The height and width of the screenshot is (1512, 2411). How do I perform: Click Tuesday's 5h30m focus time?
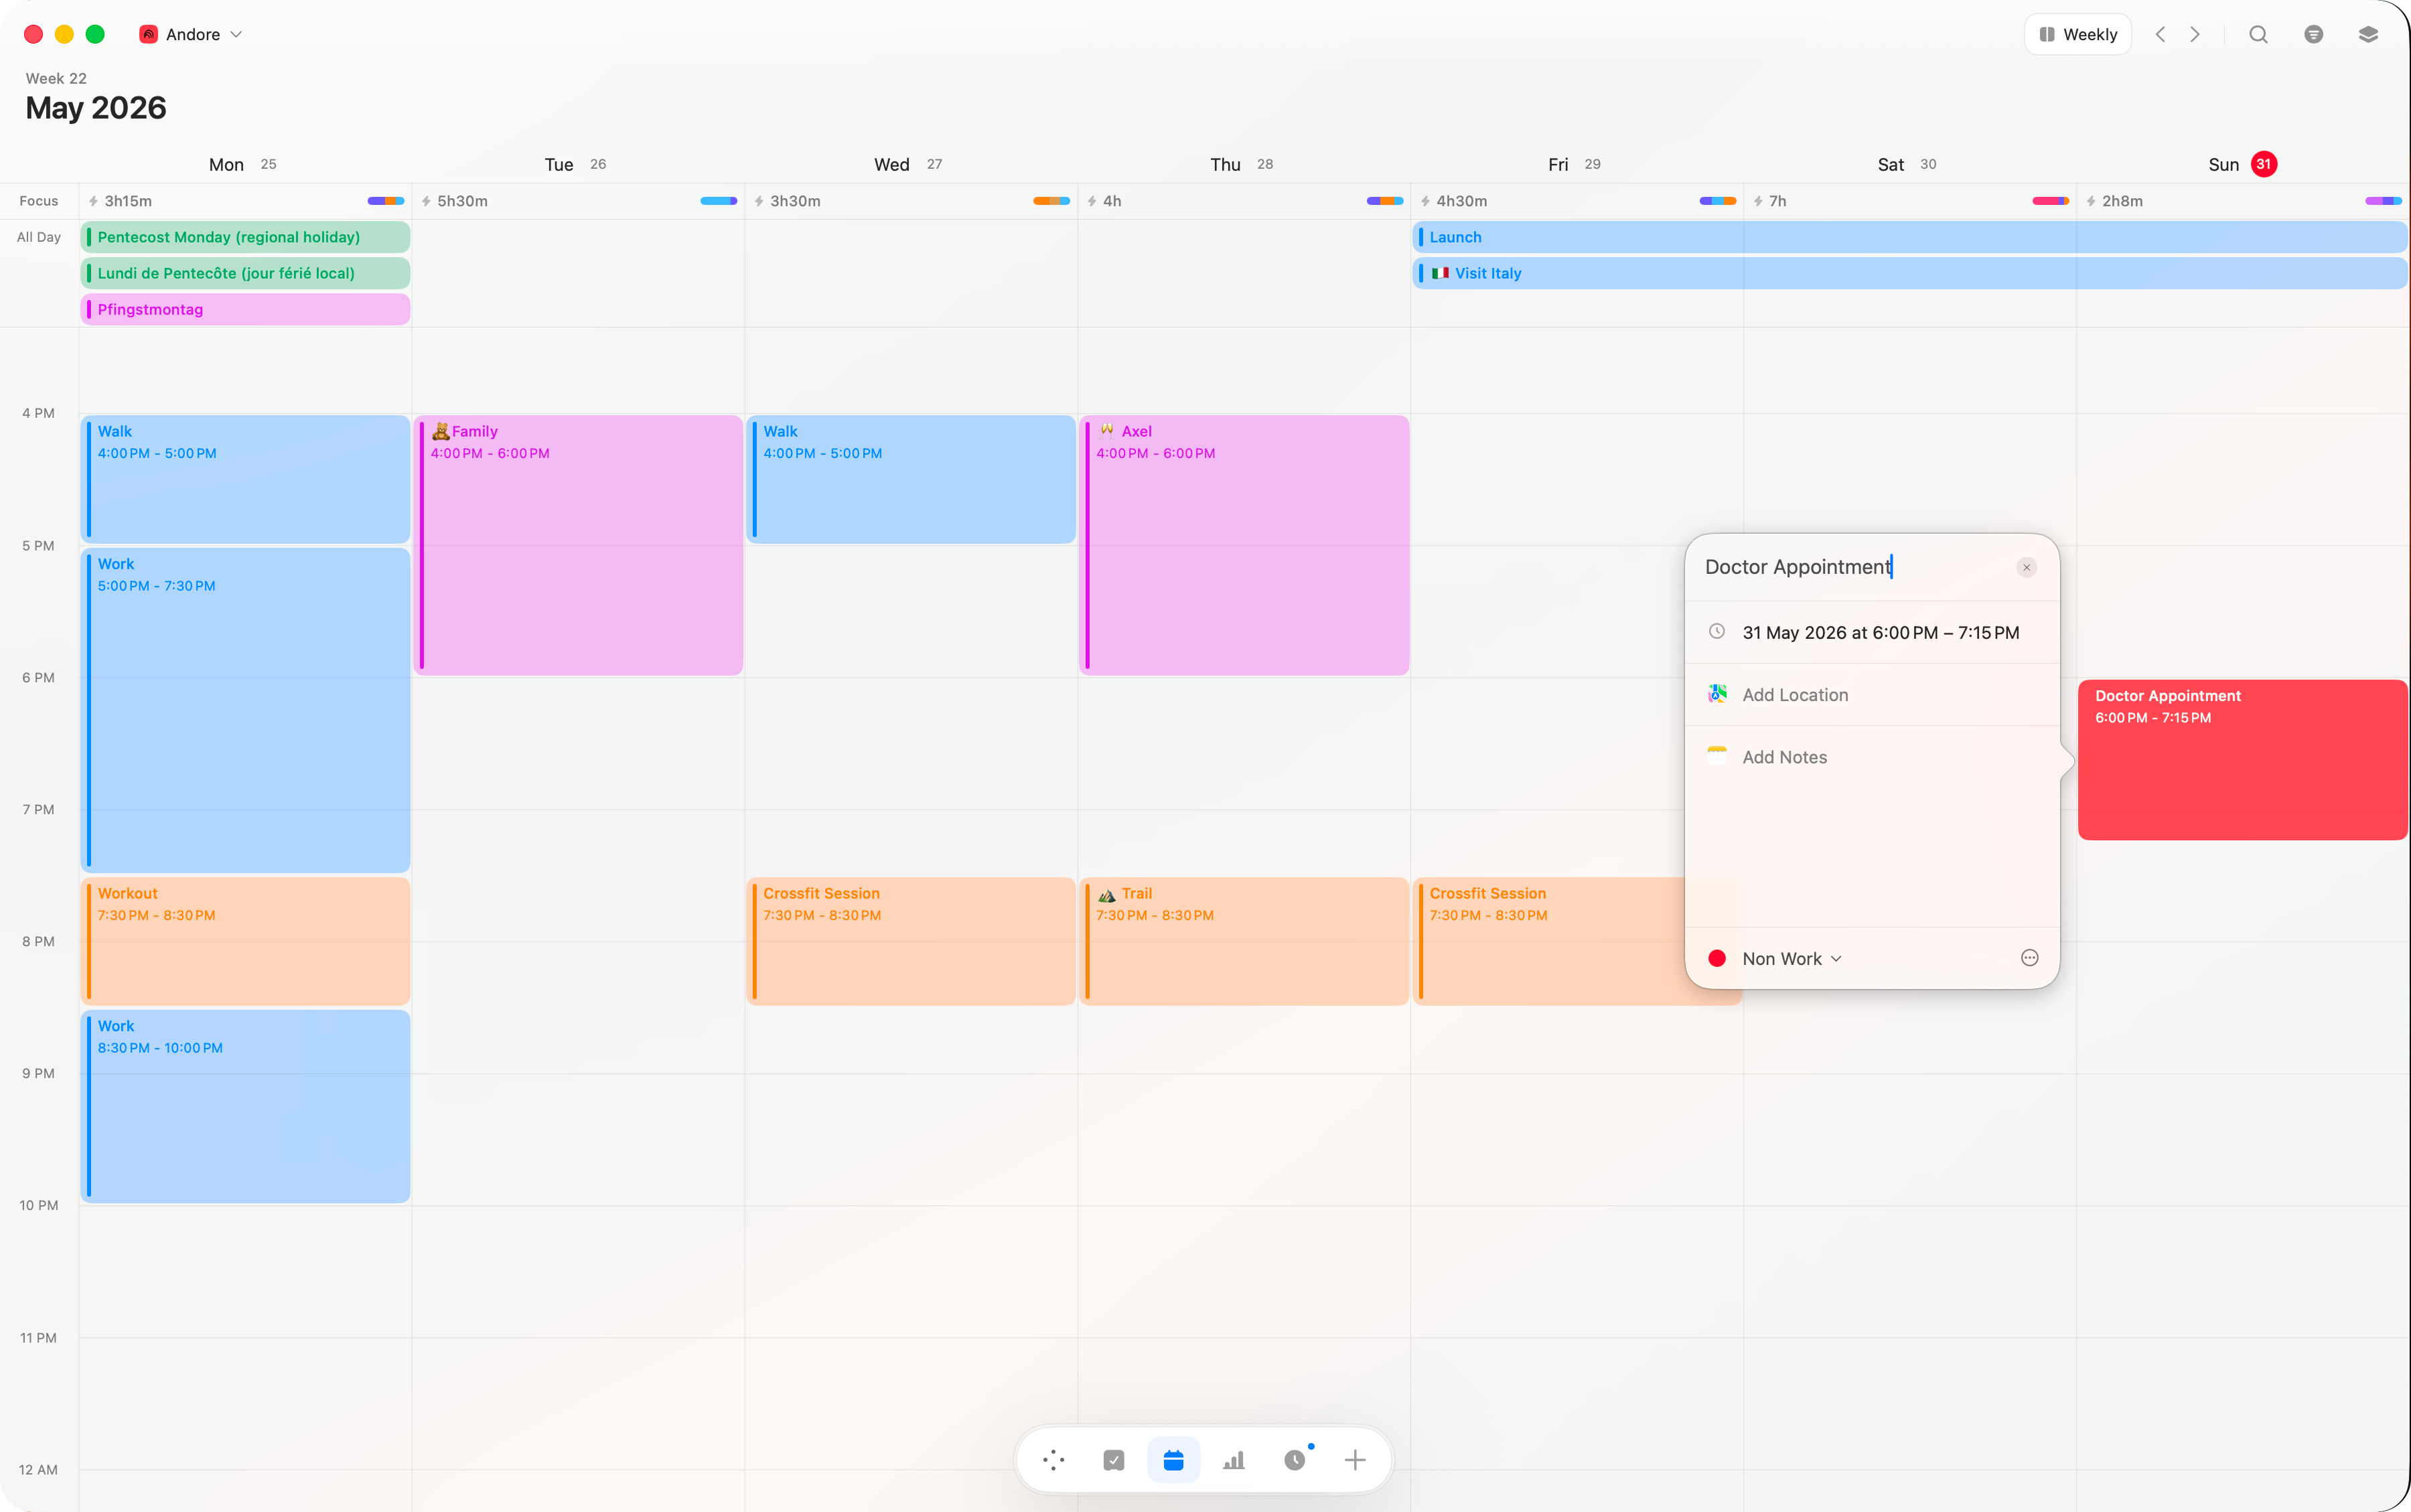(x=462, y=201)
